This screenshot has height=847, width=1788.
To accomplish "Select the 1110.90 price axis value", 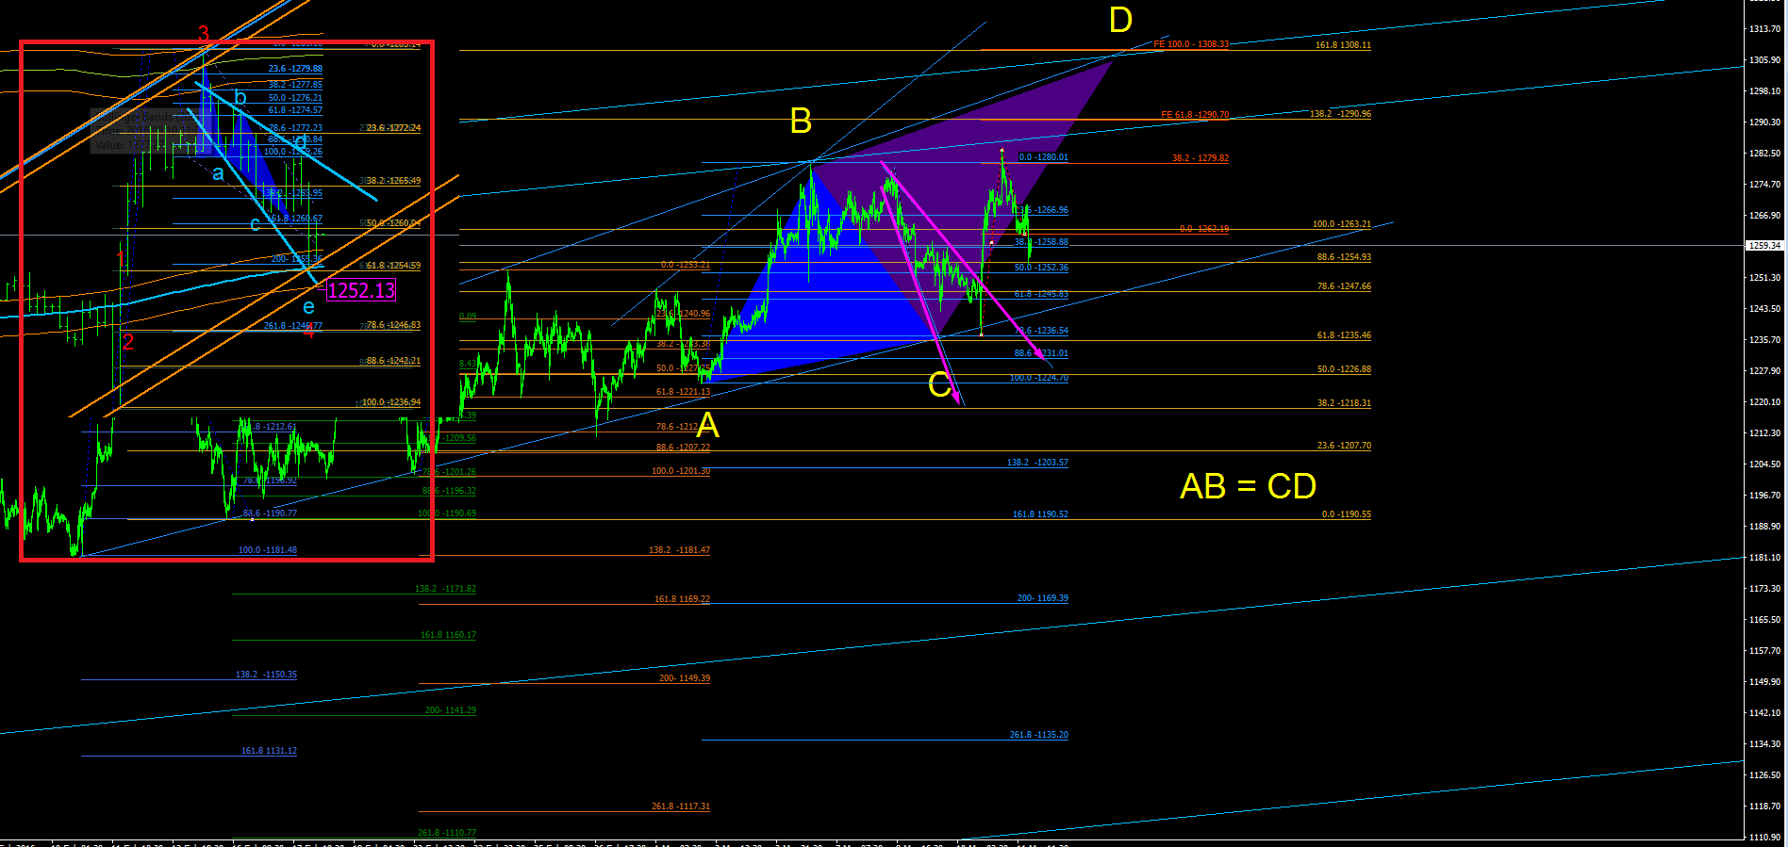I will pyautogui.click(x=1764, y=837).
